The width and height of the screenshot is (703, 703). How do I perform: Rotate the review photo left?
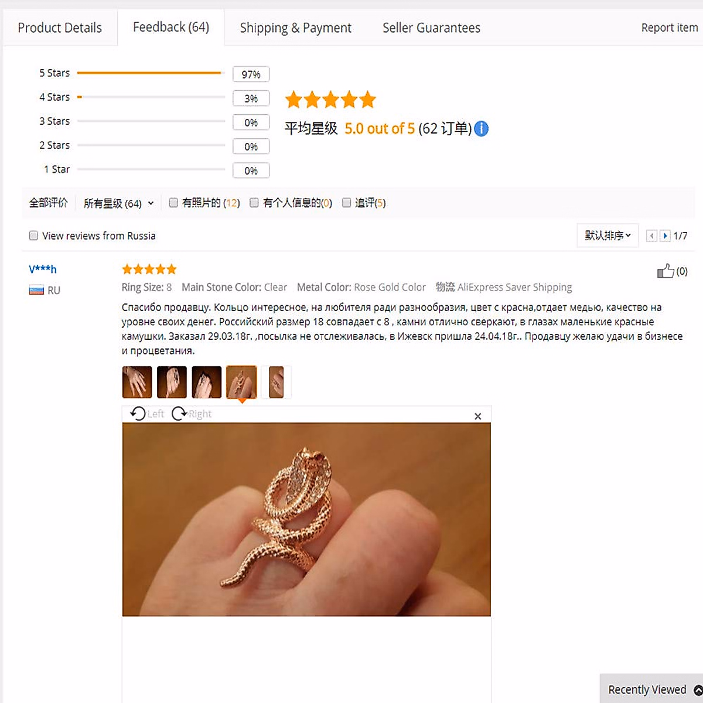(x=146, y=414)
